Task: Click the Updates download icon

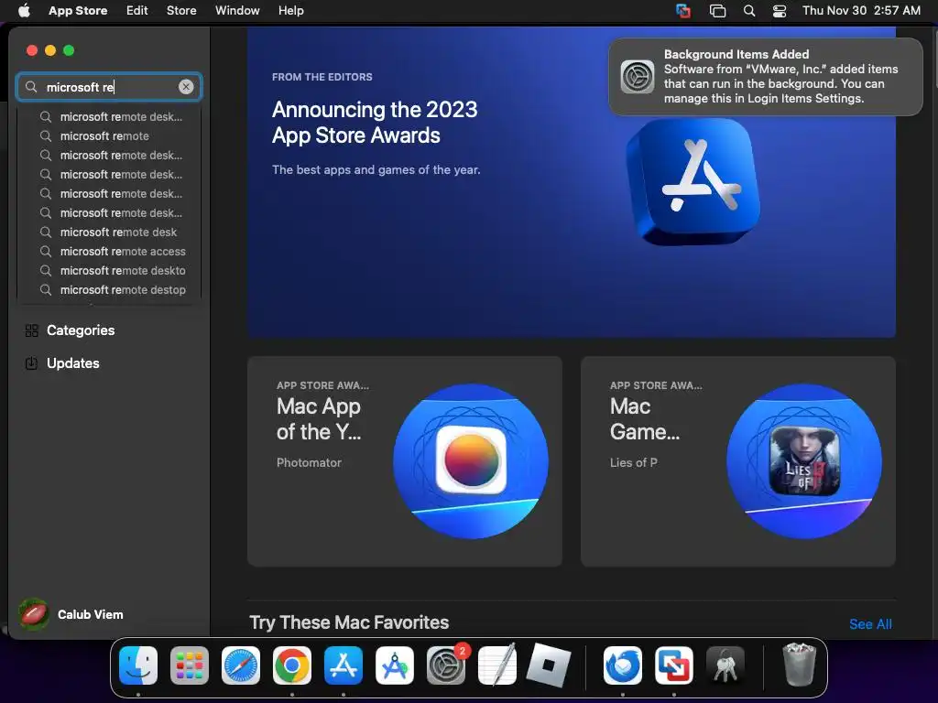Action: click(x=32, y=362)
